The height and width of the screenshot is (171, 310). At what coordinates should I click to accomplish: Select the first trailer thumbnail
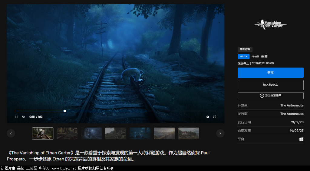point(43,133)
